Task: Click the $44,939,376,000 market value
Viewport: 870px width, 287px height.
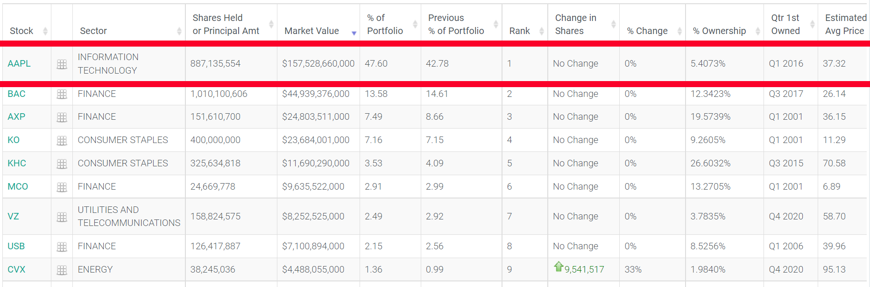Action: click(x=316, y=94)
